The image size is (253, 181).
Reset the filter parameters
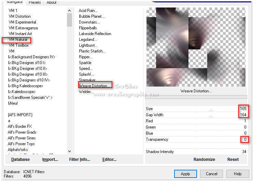(233, 159)
